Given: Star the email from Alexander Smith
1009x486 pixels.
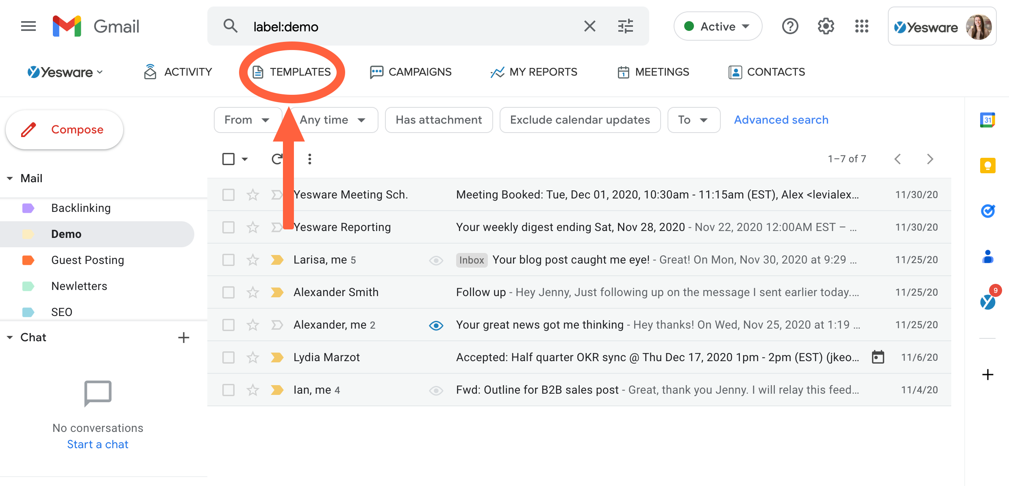Looking at the screenshot, I should tap(252, 292).
